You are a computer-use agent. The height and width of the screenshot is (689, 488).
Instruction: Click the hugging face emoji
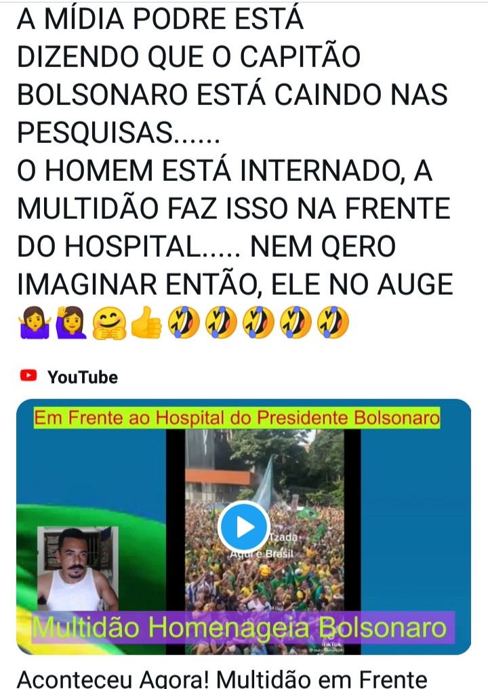(109, 323)
